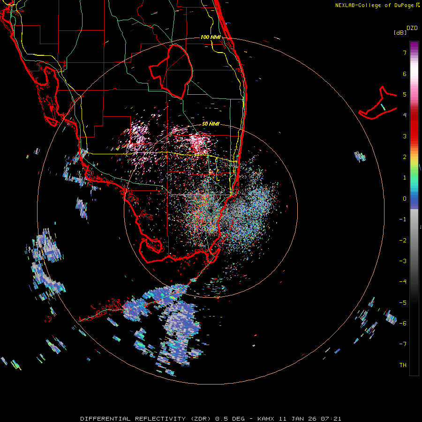Click the -3 value on color scale
The image size is (422, 422).
coord(403,261)
